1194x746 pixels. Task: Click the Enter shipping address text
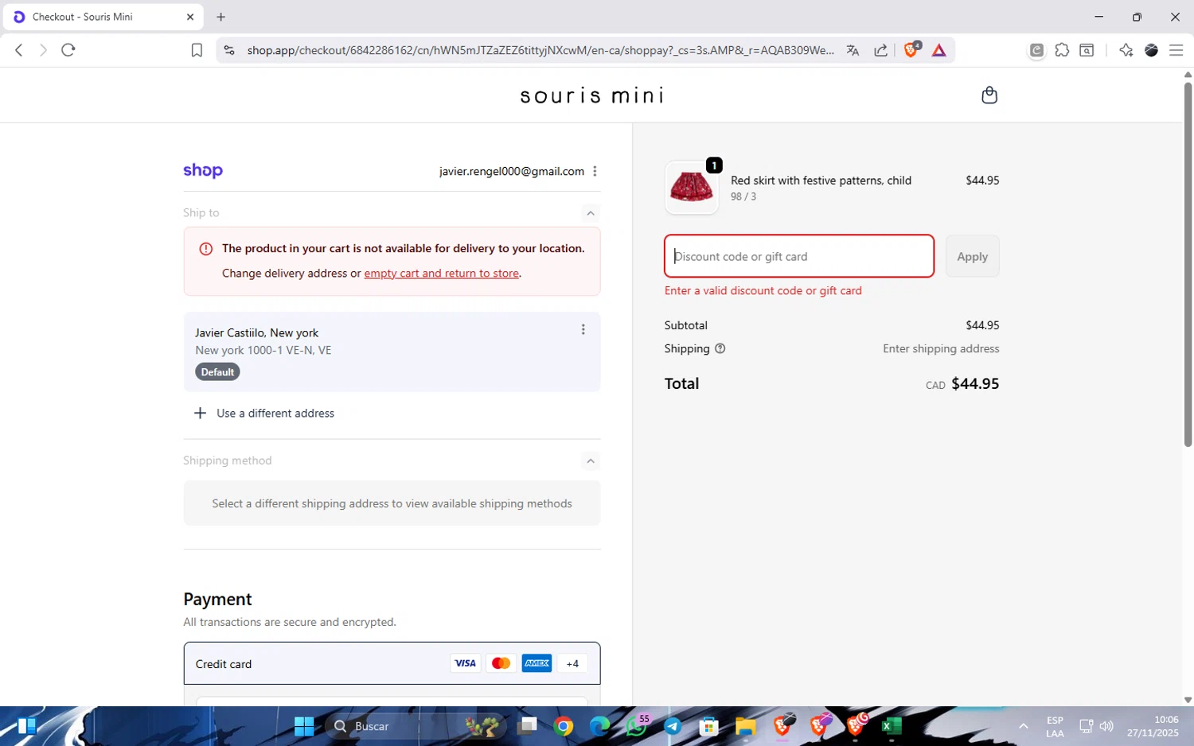[x=941, y=348]
